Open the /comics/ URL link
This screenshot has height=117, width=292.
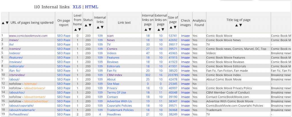[15, 49]
